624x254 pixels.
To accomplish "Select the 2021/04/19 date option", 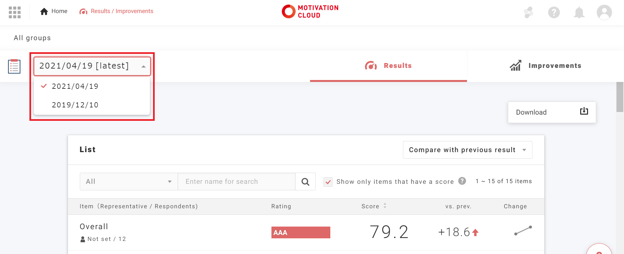I will pos(75,87).
